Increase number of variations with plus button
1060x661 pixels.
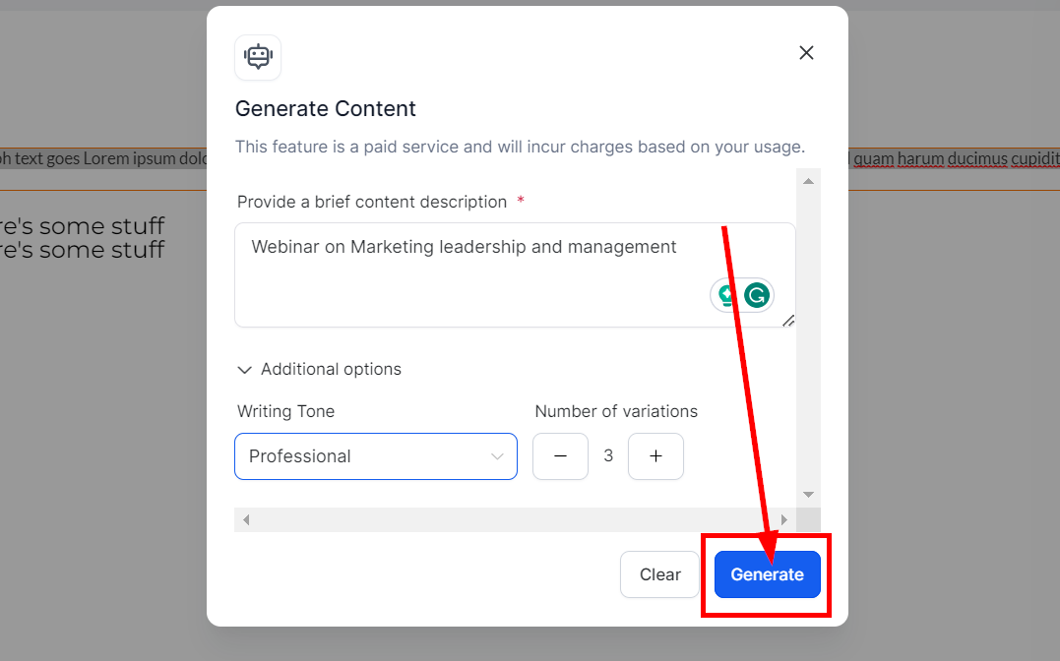pyautogui.click(x=655, y=456)
